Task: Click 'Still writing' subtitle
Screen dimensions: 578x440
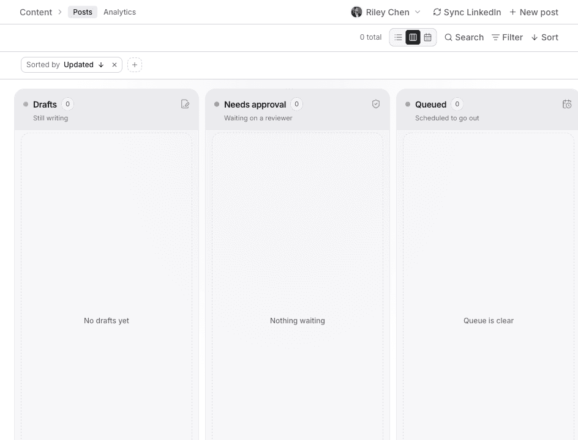Action: (x=50, y=118)
